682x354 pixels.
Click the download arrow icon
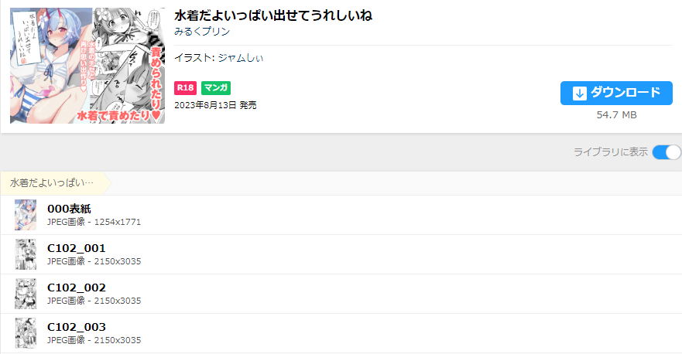click(x=580, y=94)
